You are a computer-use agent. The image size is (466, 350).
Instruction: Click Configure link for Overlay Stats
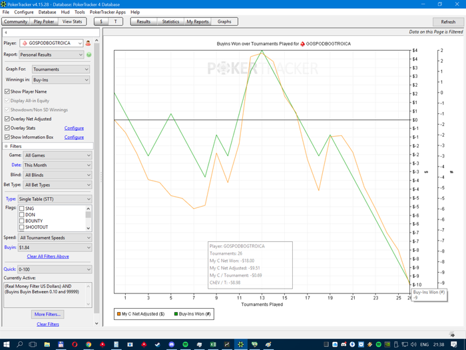coord(74,128)
